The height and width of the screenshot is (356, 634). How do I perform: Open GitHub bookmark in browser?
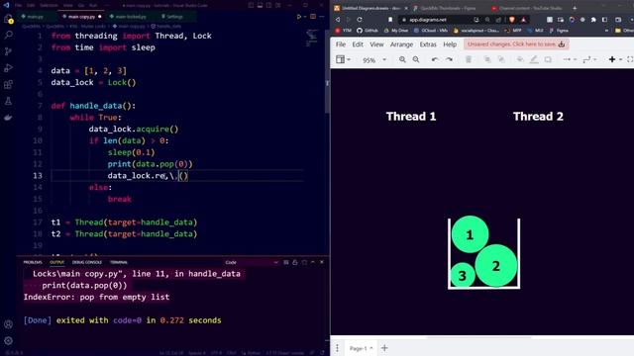click(368, 31)
